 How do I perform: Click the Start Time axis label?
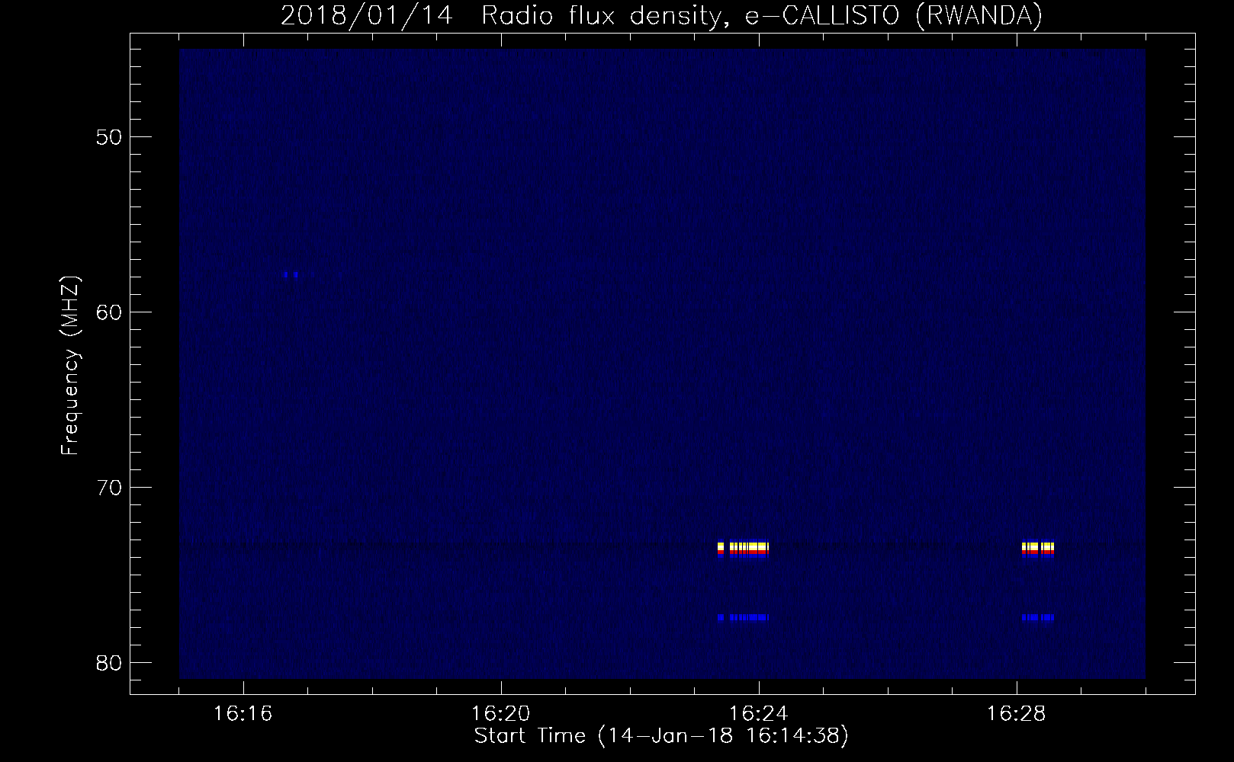pos(661,736)
